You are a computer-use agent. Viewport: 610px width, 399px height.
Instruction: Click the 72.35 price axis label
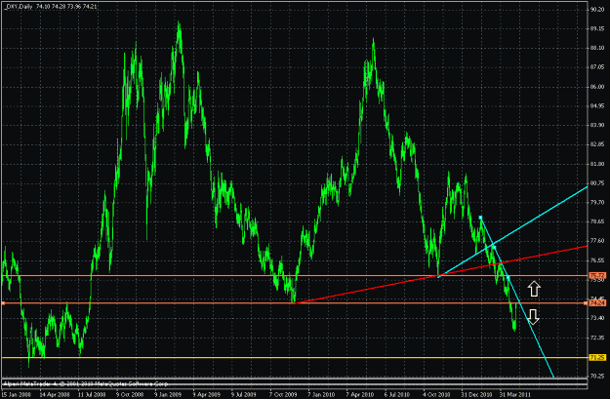pos(597,338)
